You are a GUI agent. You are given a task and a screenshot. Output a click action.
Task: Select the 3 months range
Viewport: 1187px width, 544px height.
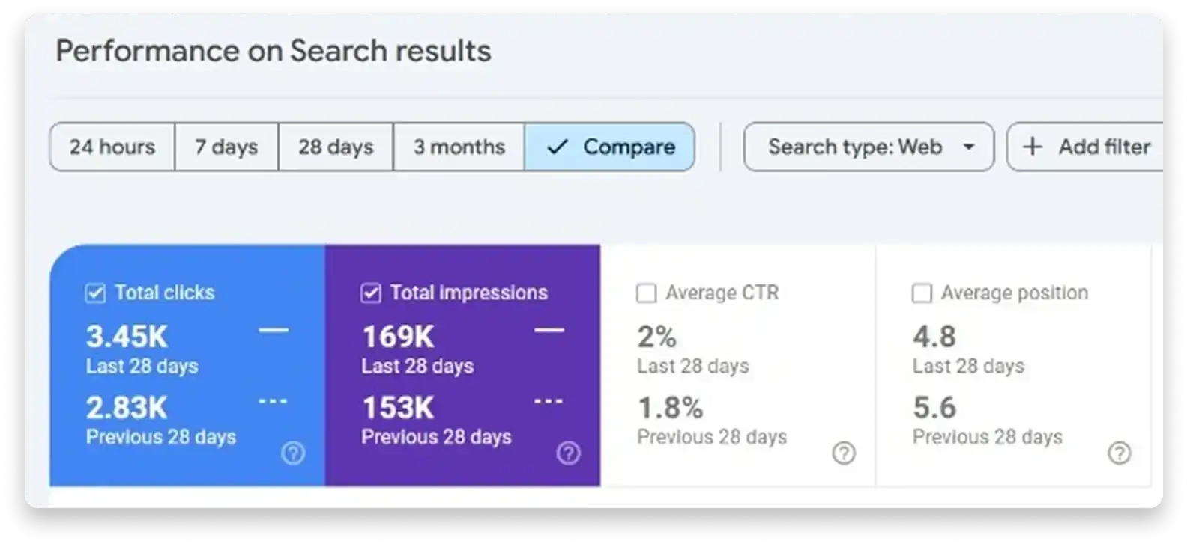click(459, 147)
